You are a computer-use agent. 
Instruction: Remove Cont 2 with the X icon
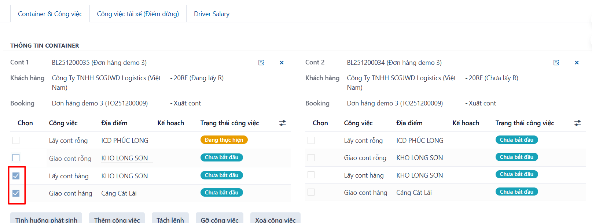coord(577,63)
